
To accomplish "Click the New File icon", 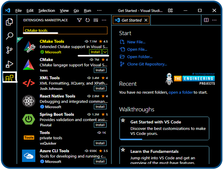I will (122, 42).
